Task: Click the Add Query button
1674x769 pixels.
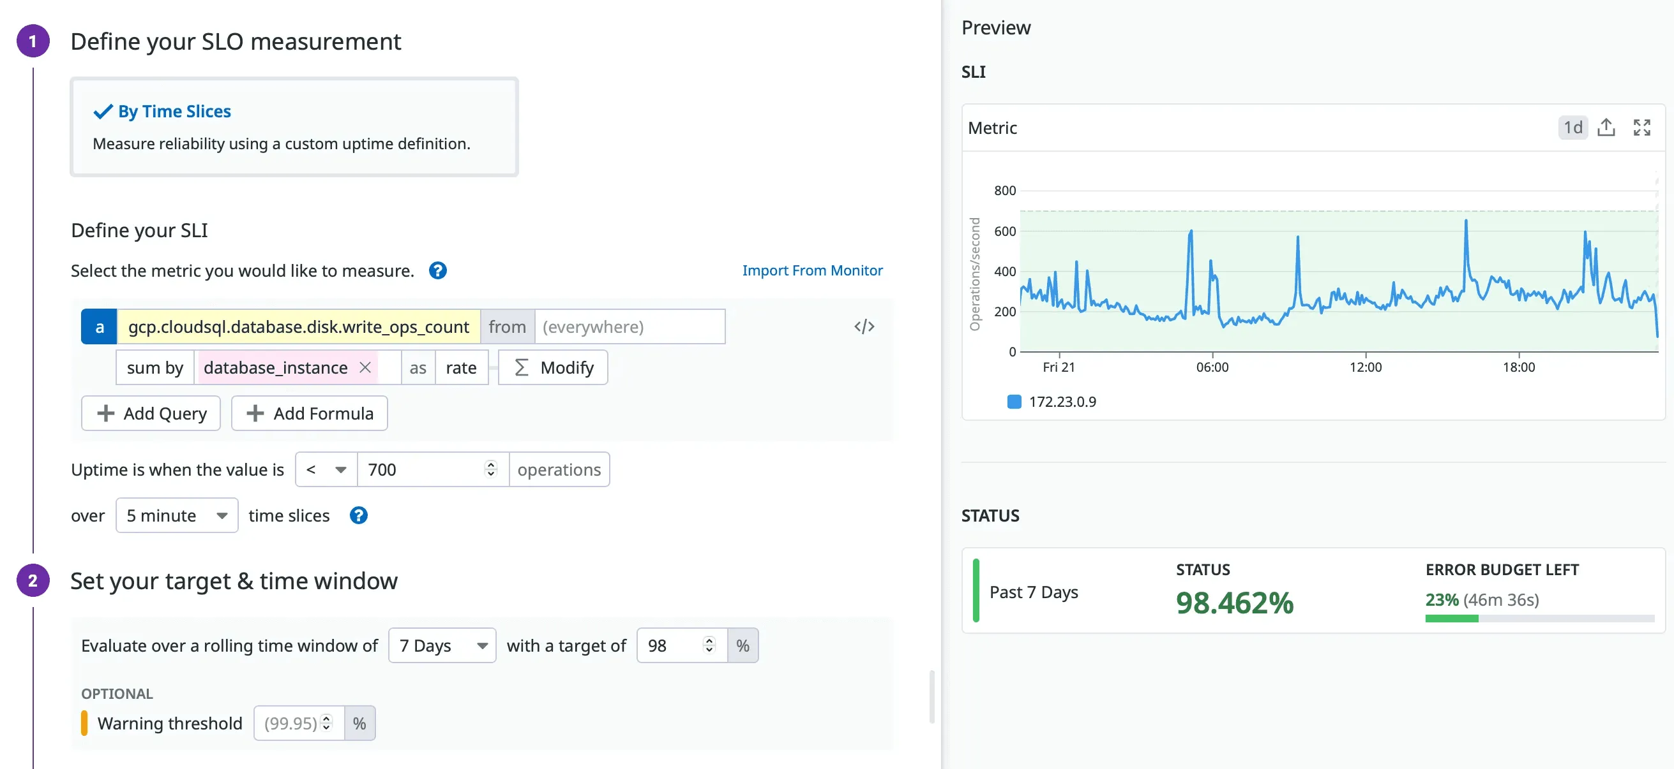Action: coord(151,413)
